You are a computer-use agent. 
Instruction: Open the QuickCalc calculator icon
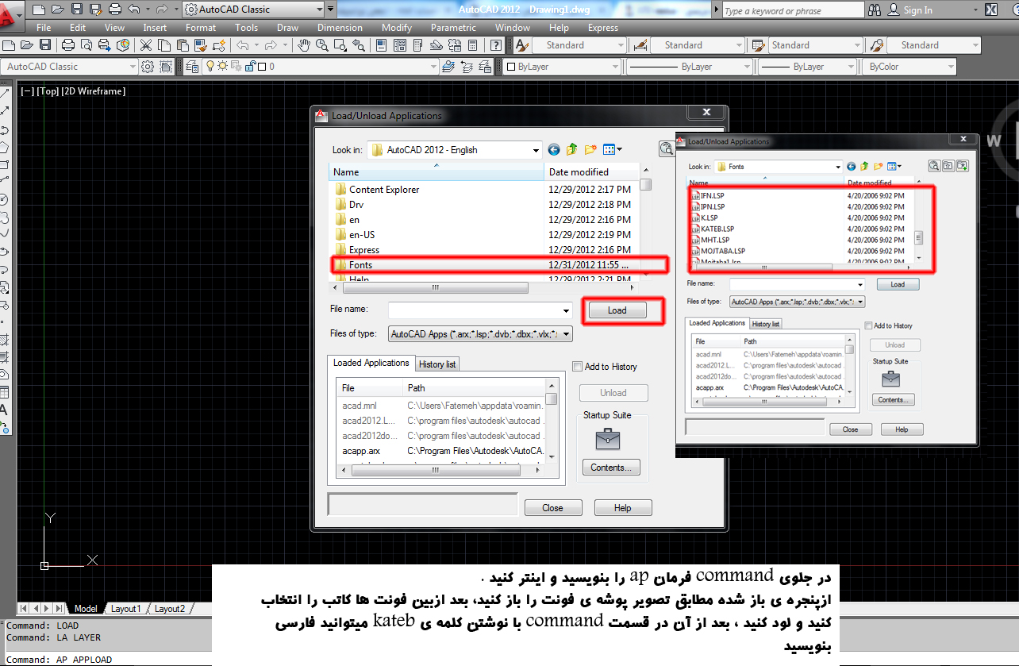click(x=473, y=45)
